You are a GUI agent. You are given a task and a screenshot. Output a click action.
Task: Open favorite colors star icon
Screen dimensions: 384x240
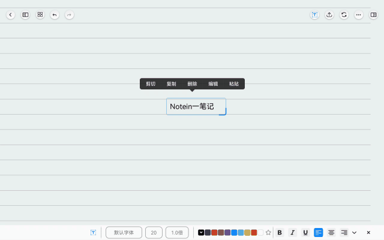point(268,232)
